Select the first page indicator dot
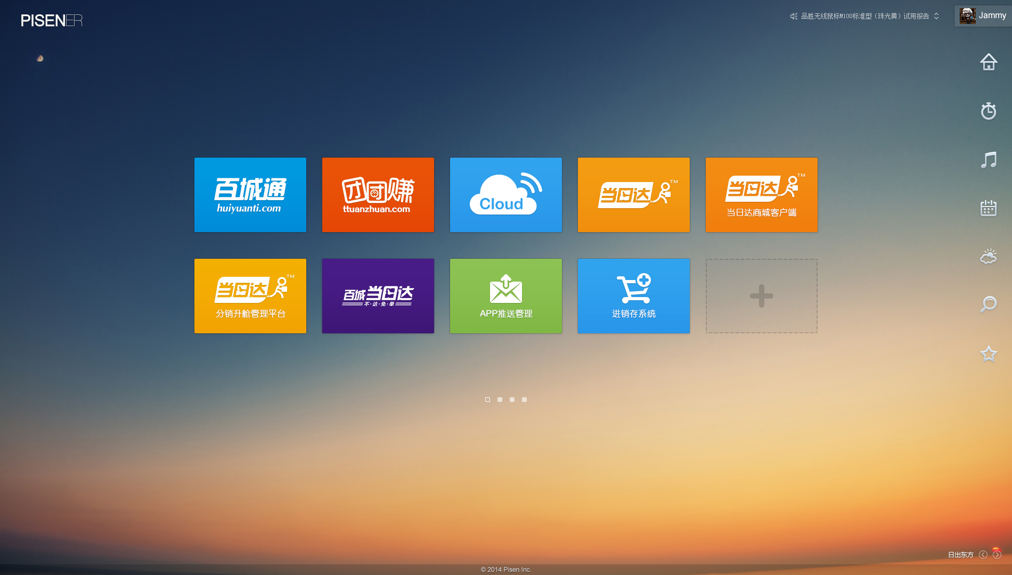 click(487, 399)
